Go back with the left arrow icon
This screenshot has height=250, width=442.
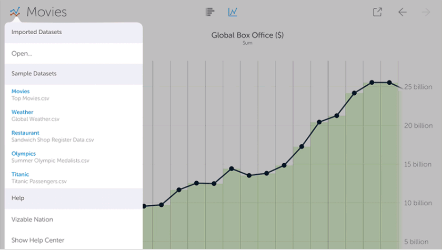(x=402, y=12)
